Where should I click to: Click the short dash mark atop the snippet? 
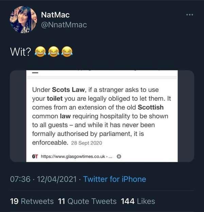[x=35, y=73]
